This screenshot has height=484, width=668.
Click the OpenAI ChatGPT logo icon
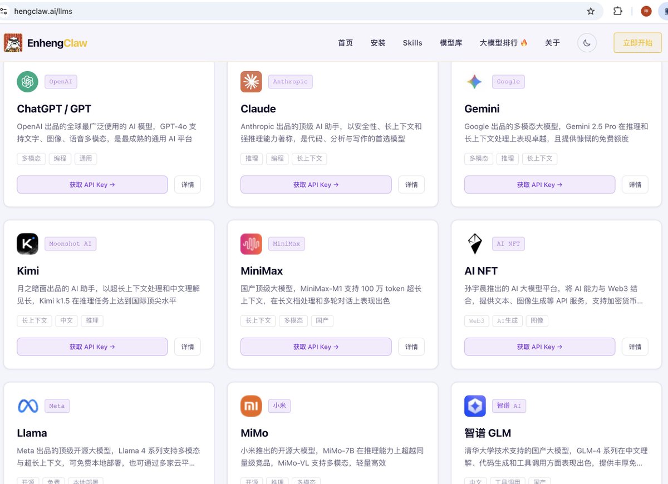point(27,82)
